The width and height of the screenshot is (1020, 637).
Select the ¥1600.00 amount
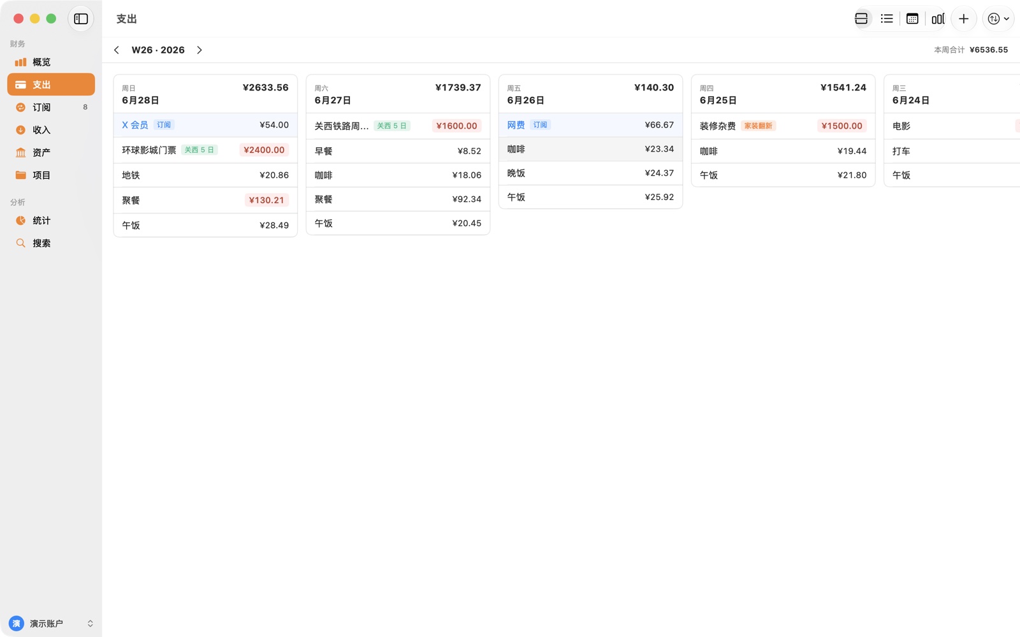pyautogui.click(x=456, y=125)
